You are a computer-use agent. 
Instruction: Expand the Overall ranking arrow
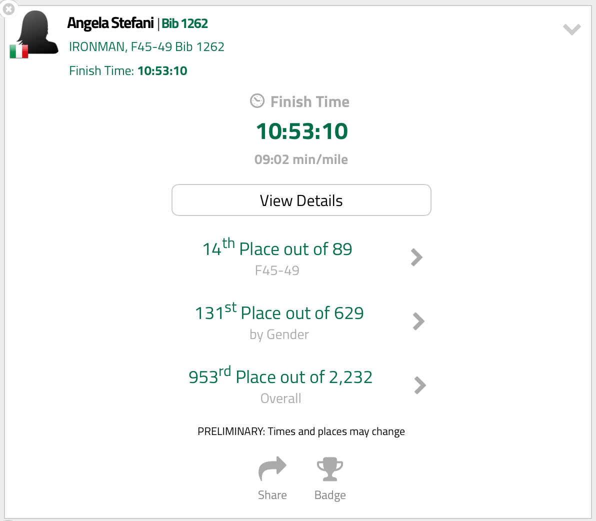[x=420, y=385]
